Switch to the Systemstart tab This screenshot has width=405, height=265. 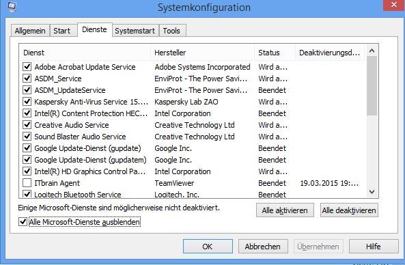(135, 31)
